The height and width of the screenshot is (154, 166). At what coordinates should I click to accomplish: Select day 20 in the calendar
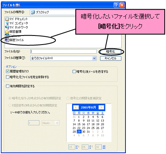click(x=102, y=124)
